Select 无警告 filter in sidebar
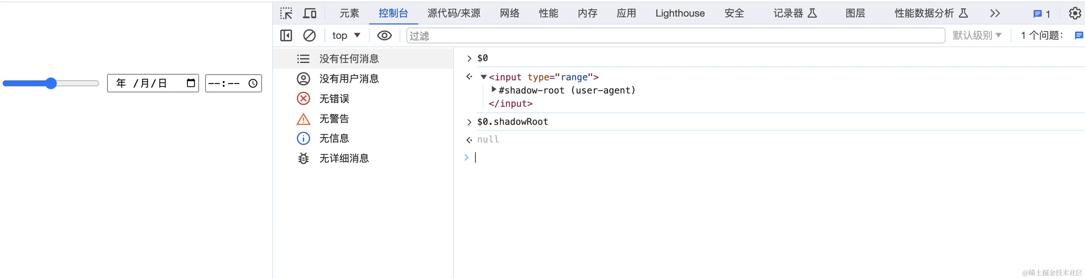The height and width of the screenshot is (279, 1085). 363,119
